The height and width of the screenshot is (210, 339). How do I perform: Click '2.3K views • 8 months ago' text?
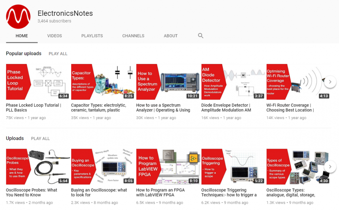[x=94, y=203]
